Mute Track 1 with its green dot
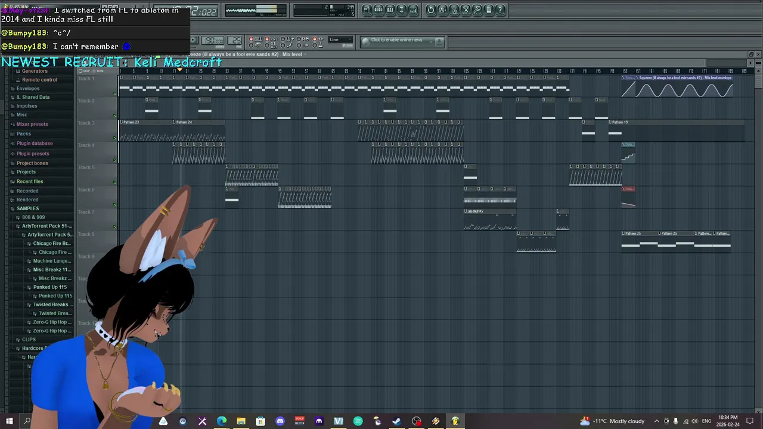The image size is (763, 429). pyautogui.click(x=114, y=93)
